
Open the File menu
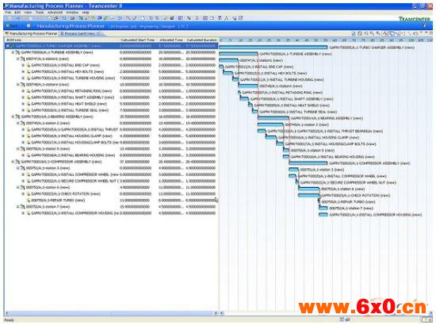(x=8, y=13)
